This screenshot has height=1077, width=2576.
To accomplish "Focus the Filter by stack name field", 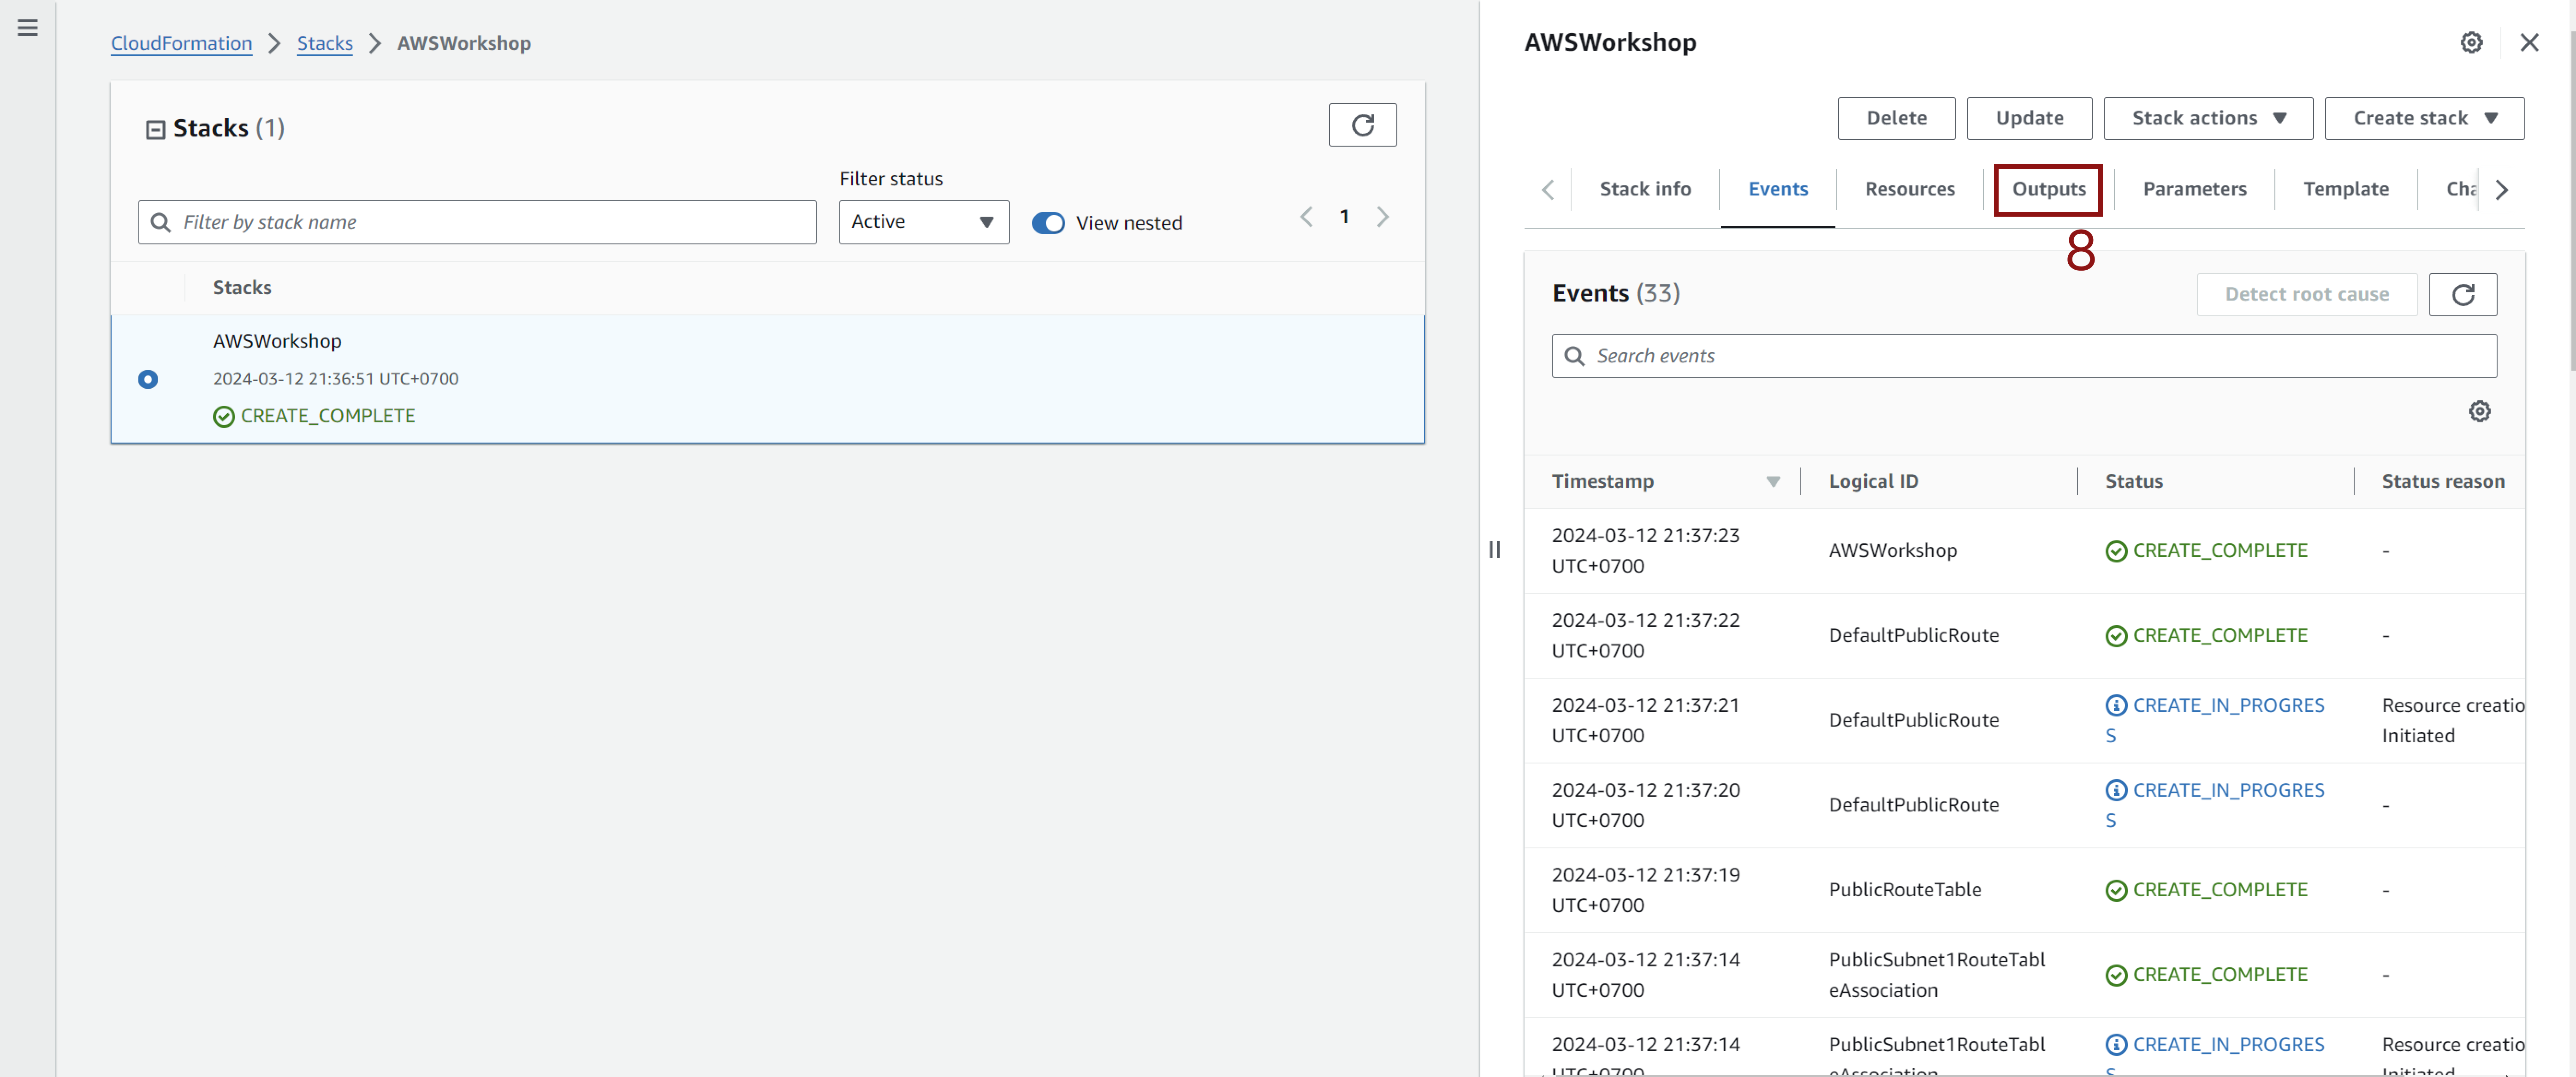I will (x=477, y=222).
